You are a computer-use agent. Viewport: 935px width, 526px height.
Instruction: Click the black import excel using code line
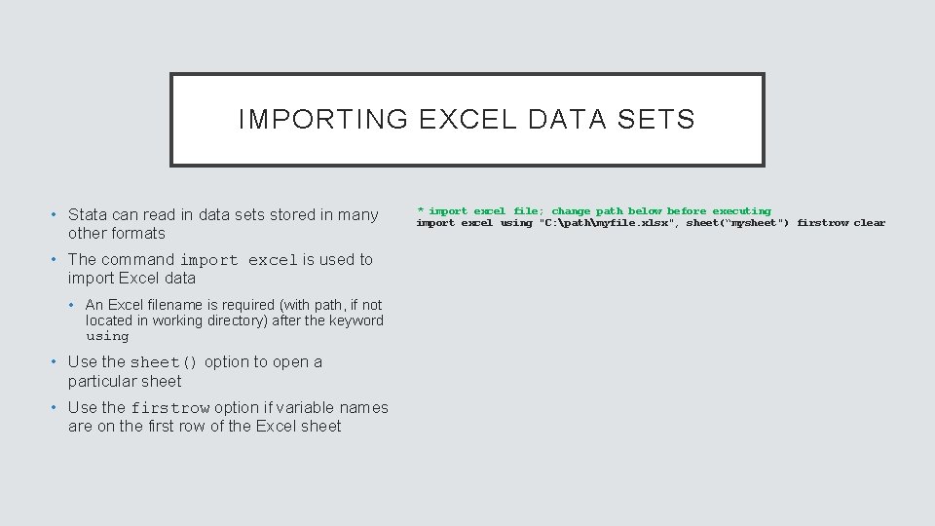(x=651, y=223)
